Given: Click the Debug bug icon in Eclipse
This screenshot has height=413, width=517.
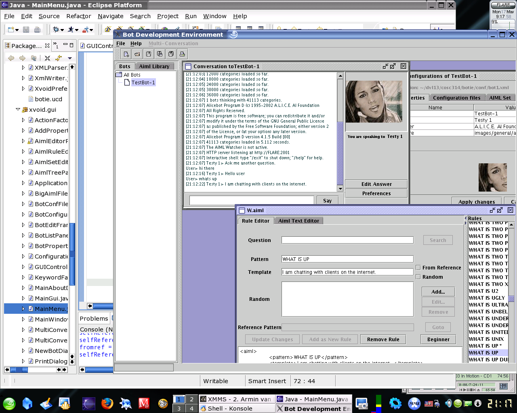Looking at the screenshot, I should (x=56, y=29).
